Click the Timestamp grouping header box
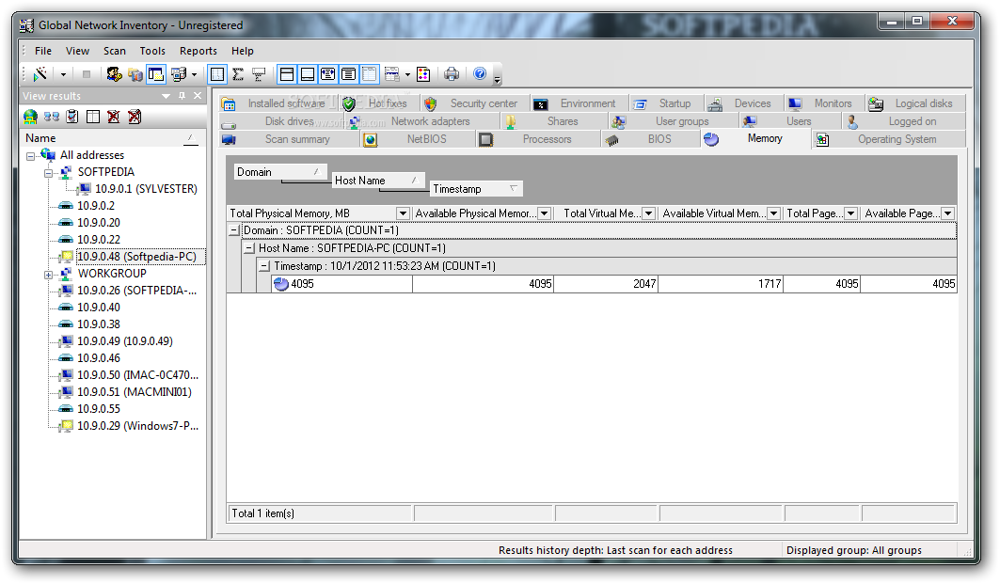1000x584 pixels. [x=476, y=189]
